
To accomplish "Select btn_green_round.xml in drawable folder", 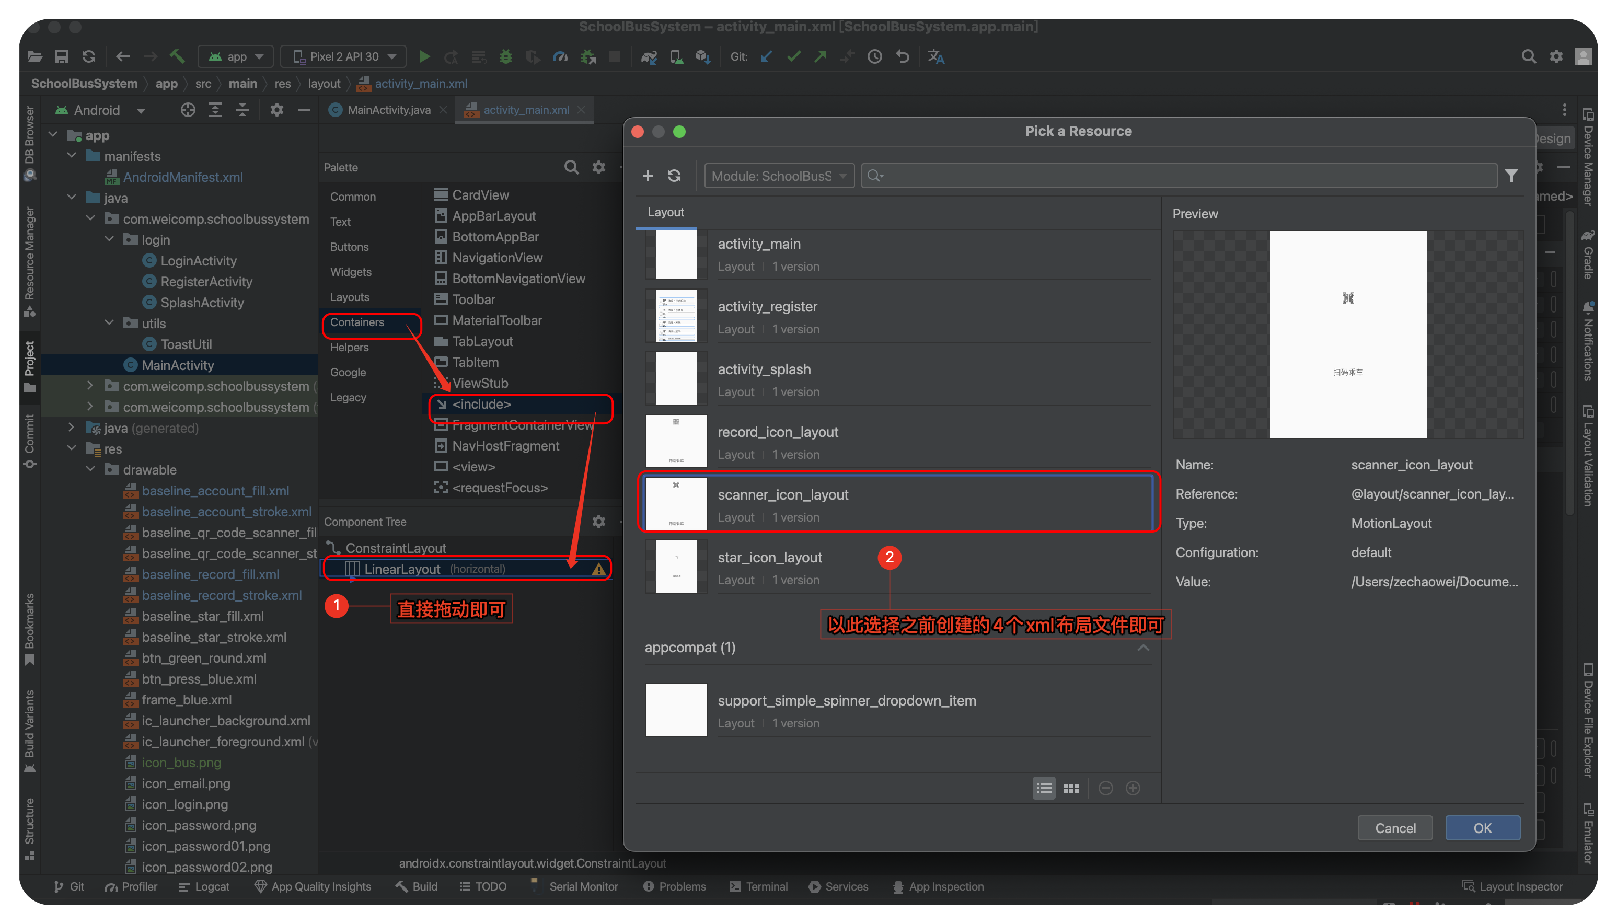I will tap(204, 658).
